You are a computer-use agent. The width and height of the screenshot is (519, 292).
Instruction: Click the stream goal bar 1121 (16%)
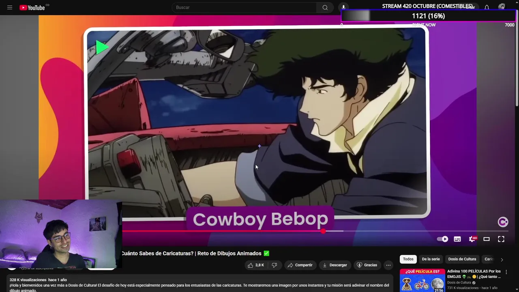click(x=428, y=16)
